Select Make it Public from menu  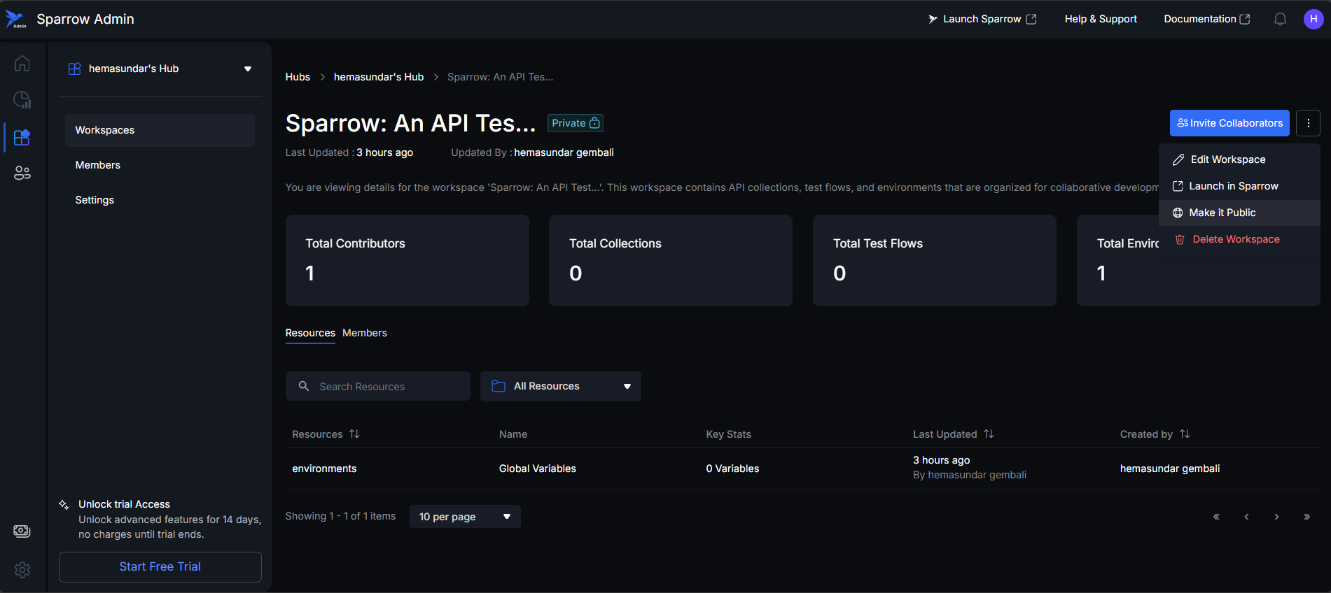point(1222,213)
